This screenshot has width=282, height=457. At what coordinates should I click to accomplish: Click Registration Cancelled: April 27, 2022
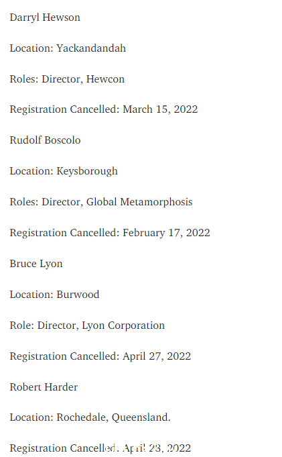point(100,356)
